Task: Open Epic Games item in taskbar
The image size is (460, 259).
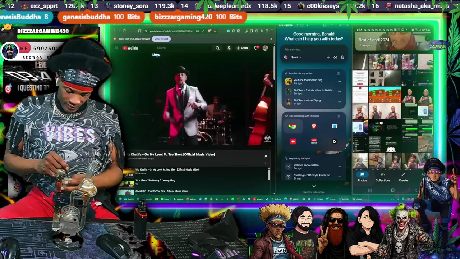Action: point(277,199)
